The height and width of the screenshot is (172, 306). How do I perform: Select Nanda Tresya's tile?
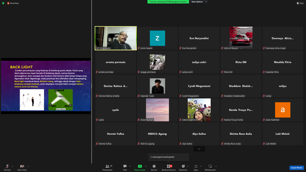[x=241, y=110]
